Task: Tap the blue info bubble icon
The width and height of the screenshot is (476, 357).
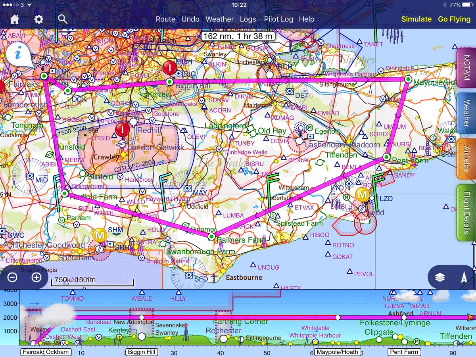Action: click(18, 55)
